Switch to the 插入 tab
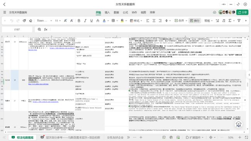Viewport: 251px width, 141px height. pos(107,12)
